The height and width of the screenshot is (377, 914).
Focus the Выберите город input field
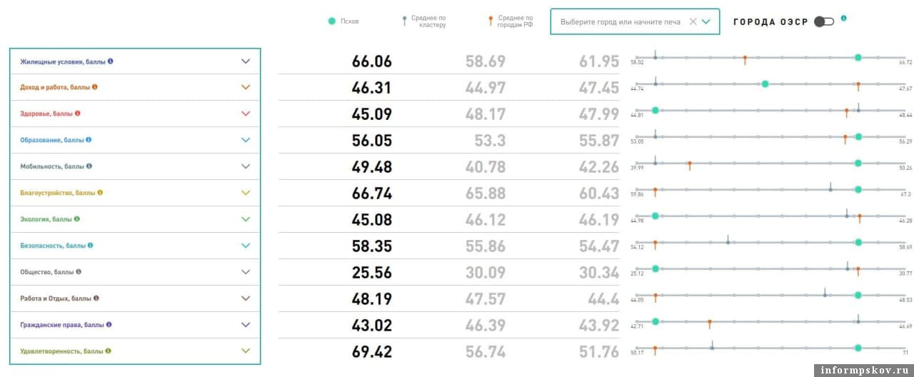tap(620, 22)
